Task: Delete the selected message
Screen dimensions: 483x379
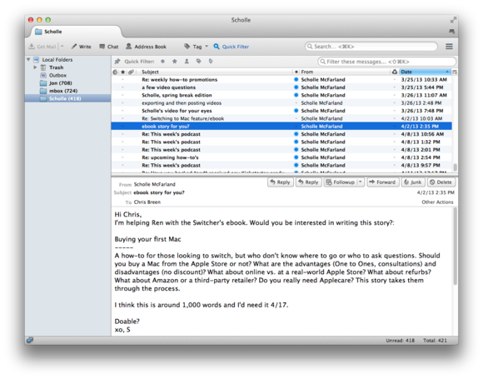Action: [441, 182]
